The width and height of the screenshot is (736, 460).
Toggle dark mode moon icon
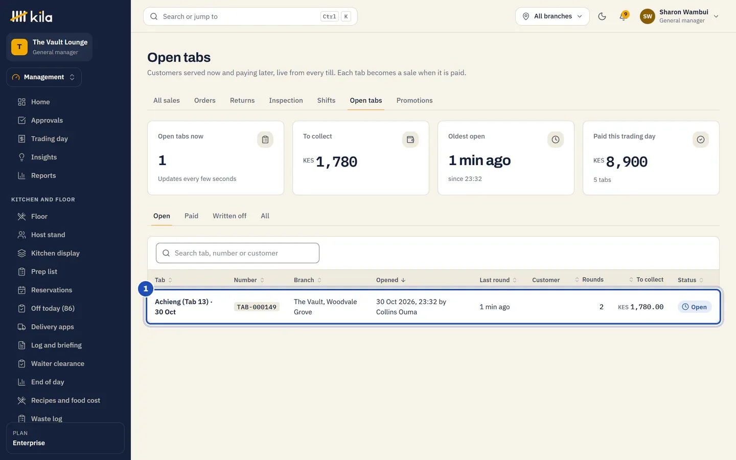602,16
